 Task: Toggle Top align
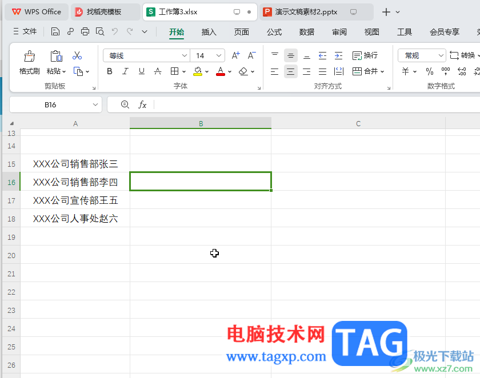275,55
